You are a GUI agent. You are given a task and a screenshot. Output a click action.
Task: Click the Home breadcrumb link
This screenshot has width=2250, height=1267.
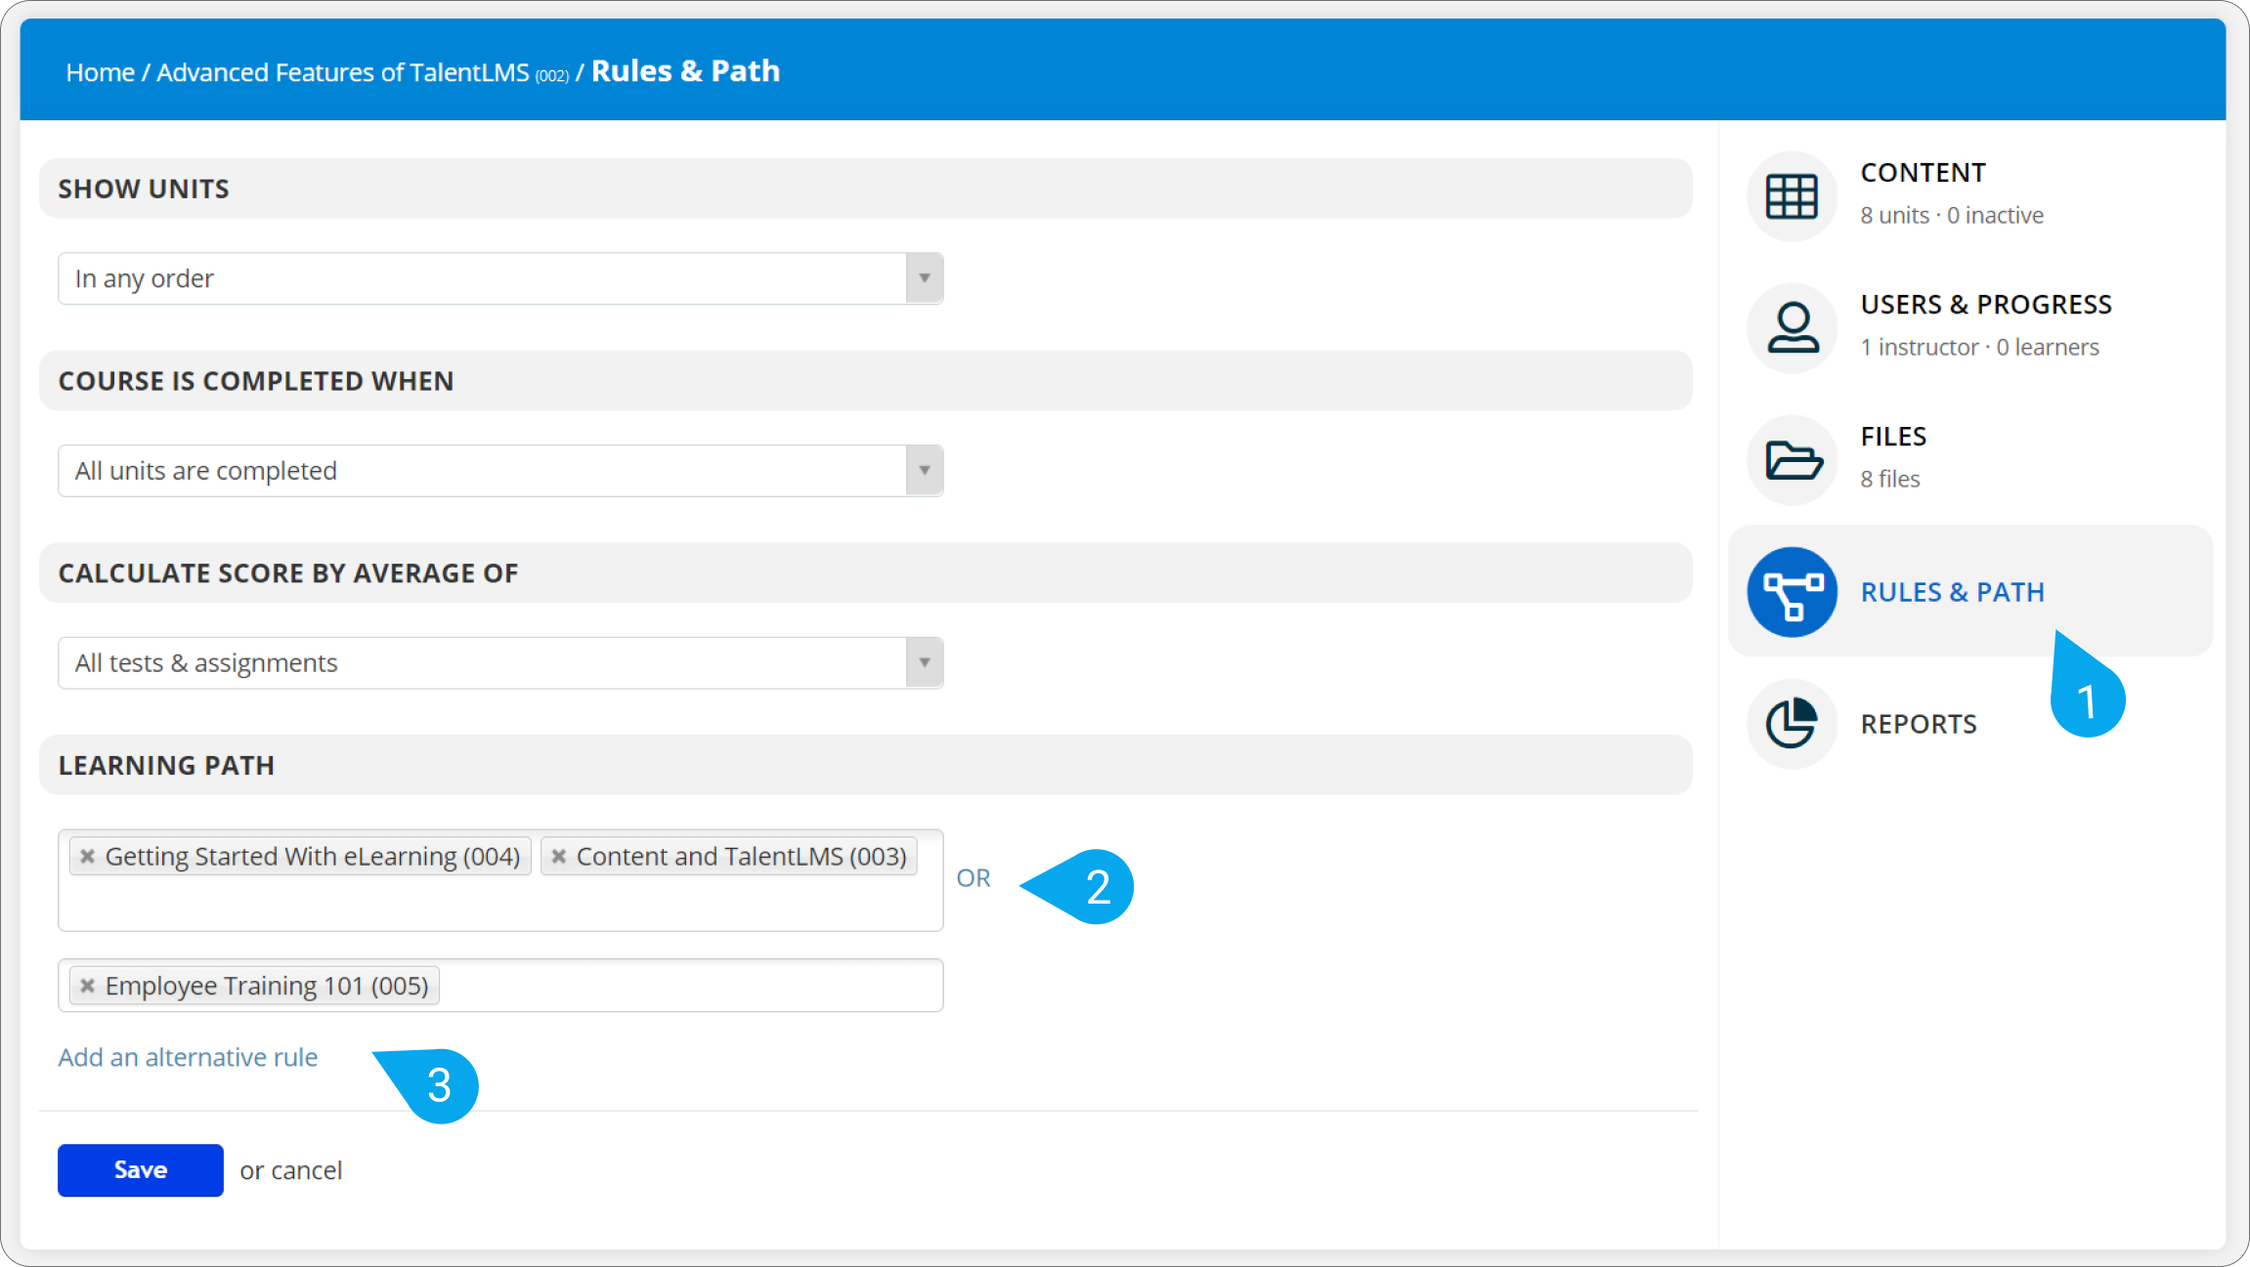[x=101, y=72]
